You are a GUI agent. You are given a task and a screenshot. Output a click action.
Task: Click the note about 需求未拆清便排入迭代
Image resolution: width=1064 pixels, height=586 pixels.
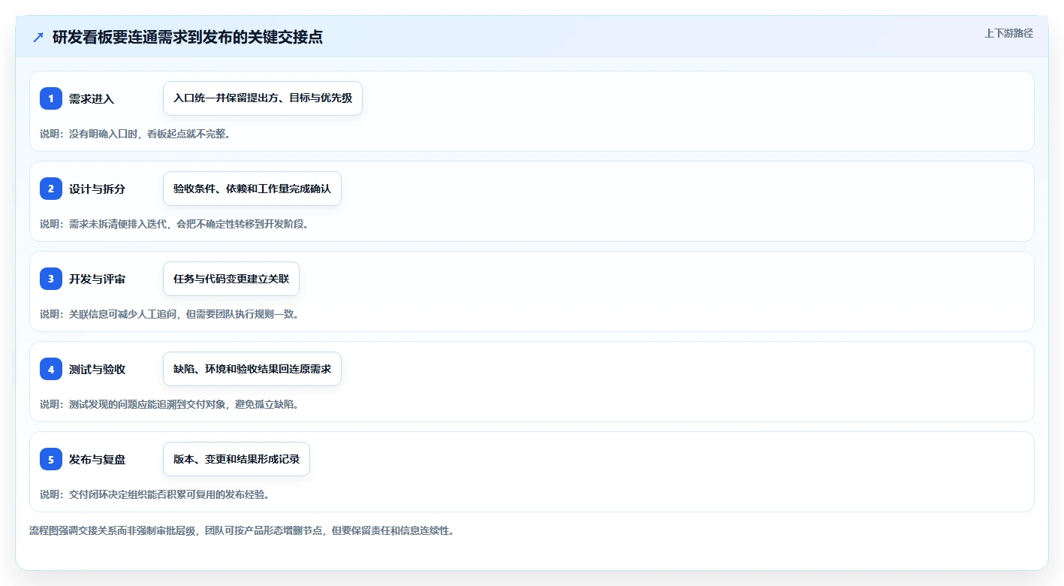174,224
